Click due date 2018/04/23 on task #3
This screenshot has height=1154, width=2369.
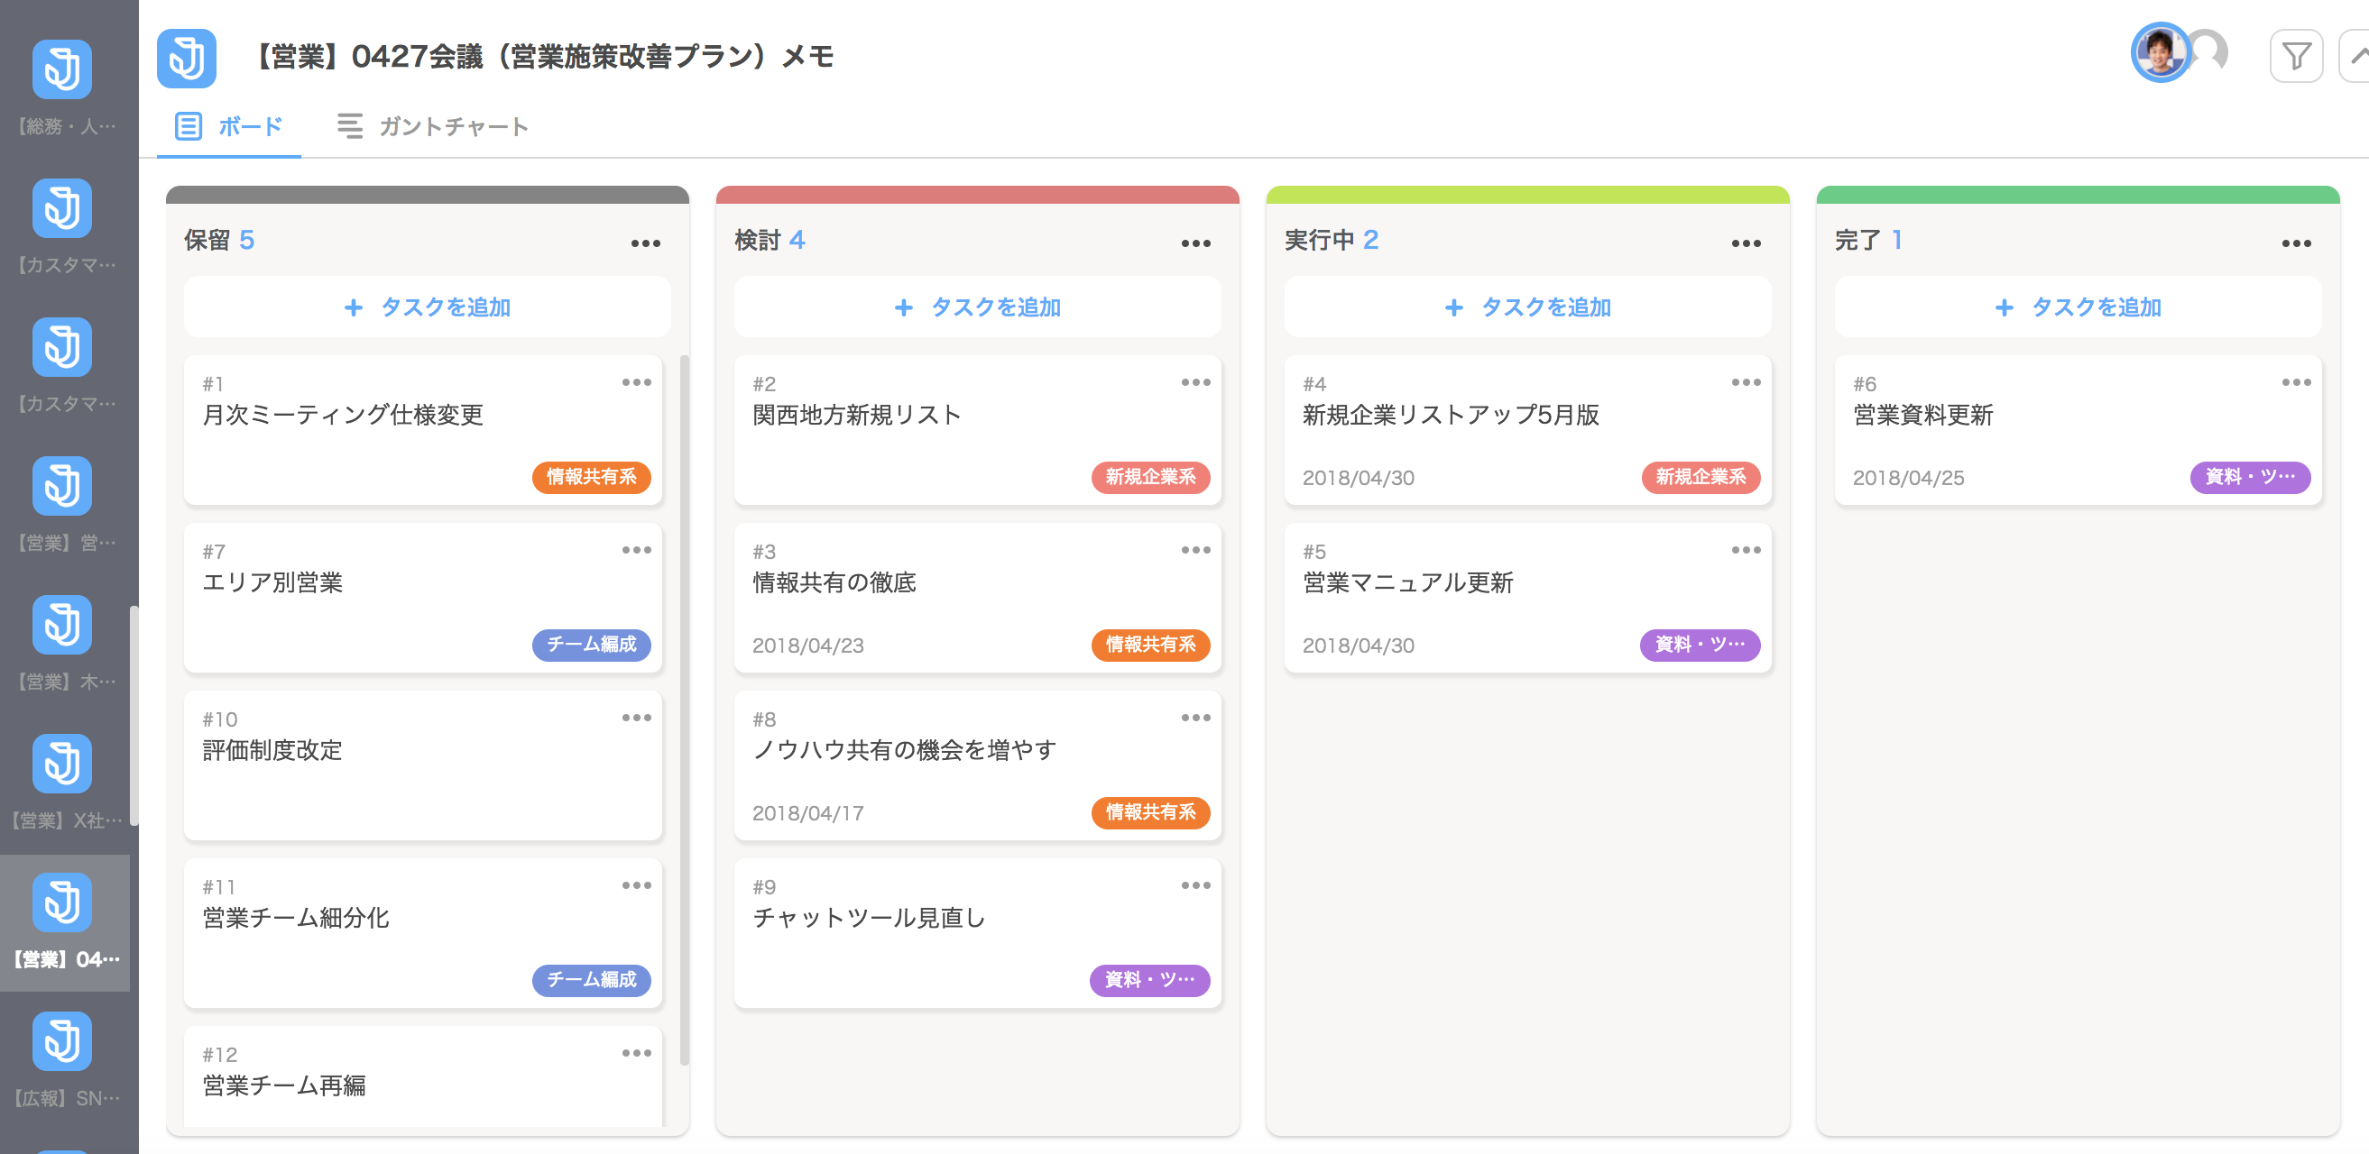[x=807, y=645]
